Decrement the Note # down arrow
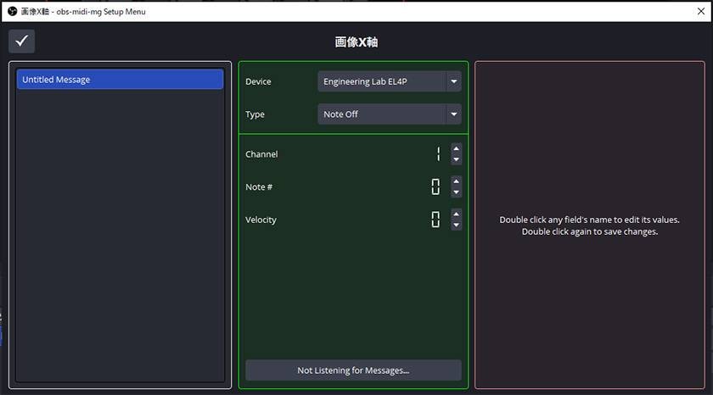The width and height of the screenshot is (713, 395). coord(456,192)
